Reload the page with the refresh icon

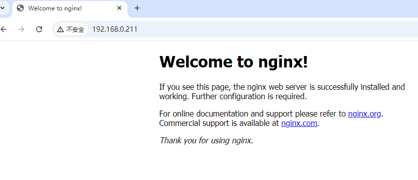[39, 29]
